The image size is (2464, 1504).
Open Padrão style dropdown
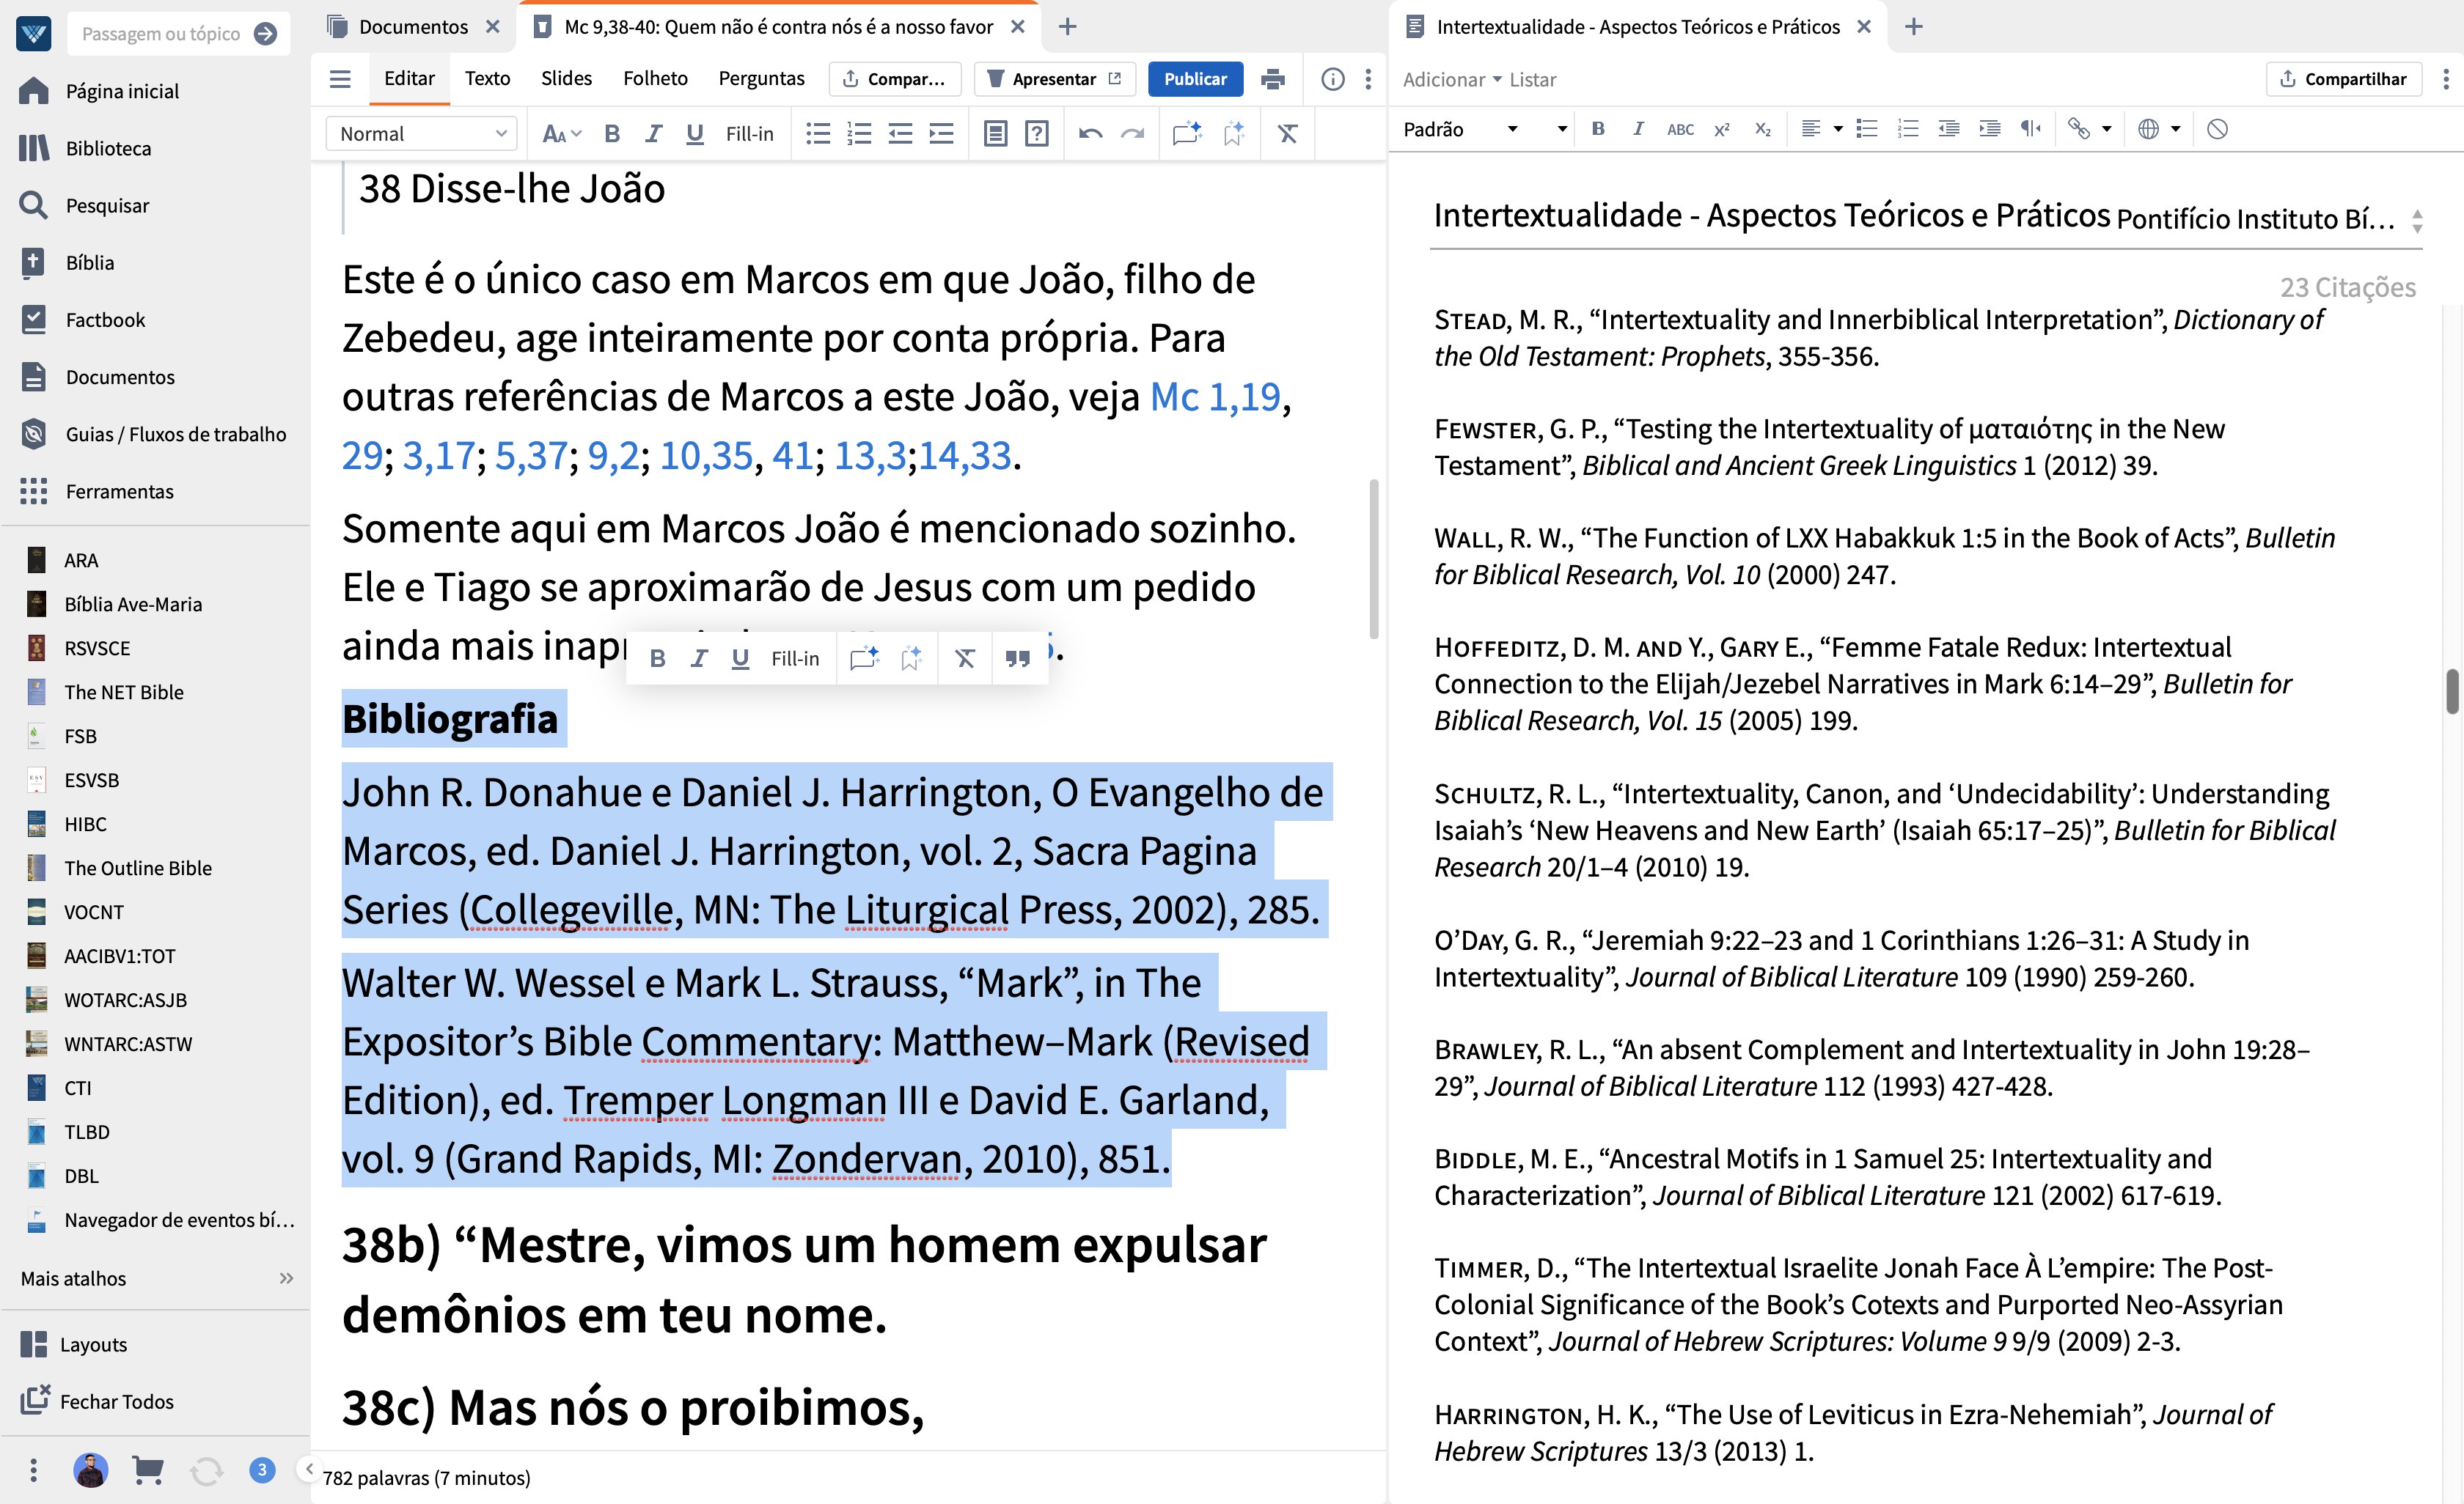coord(1461,129)
